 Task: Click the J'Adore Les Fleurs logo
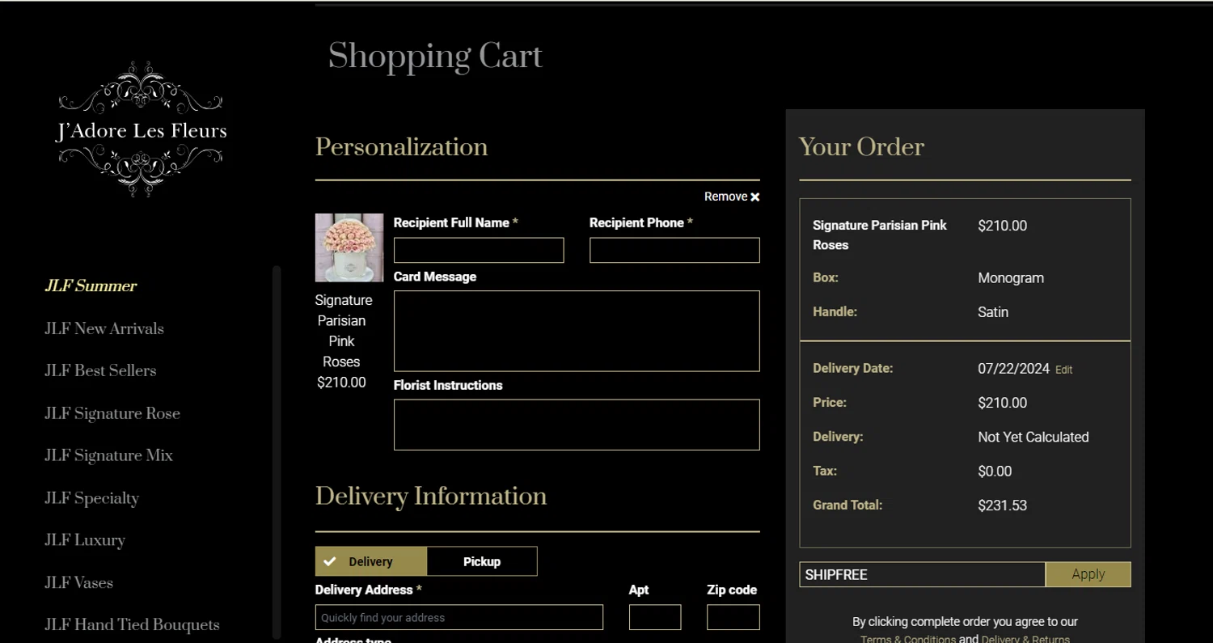[141, 129]
